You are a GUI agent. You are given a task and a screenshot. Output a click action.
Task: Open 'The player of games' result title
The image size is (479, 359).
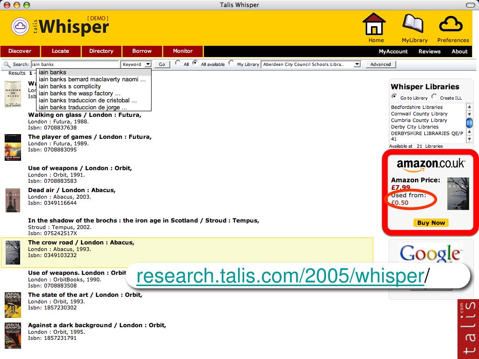click(90, 137)
